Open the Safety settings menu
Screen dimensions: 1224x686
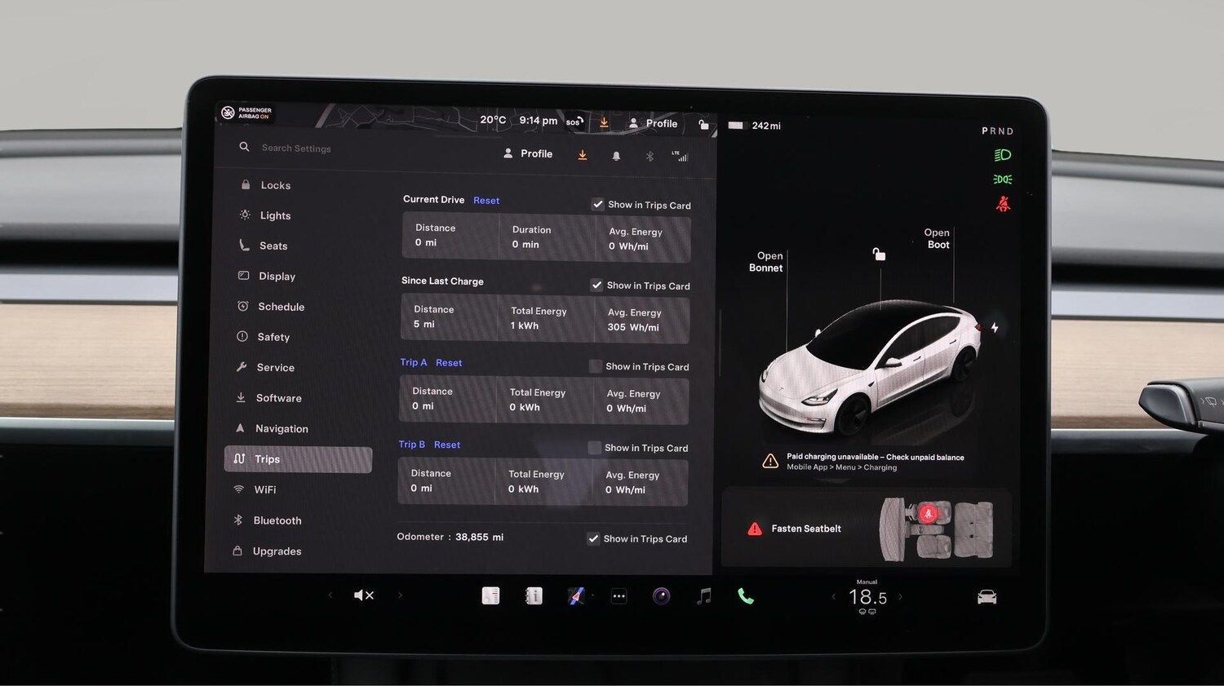point(264,337)
